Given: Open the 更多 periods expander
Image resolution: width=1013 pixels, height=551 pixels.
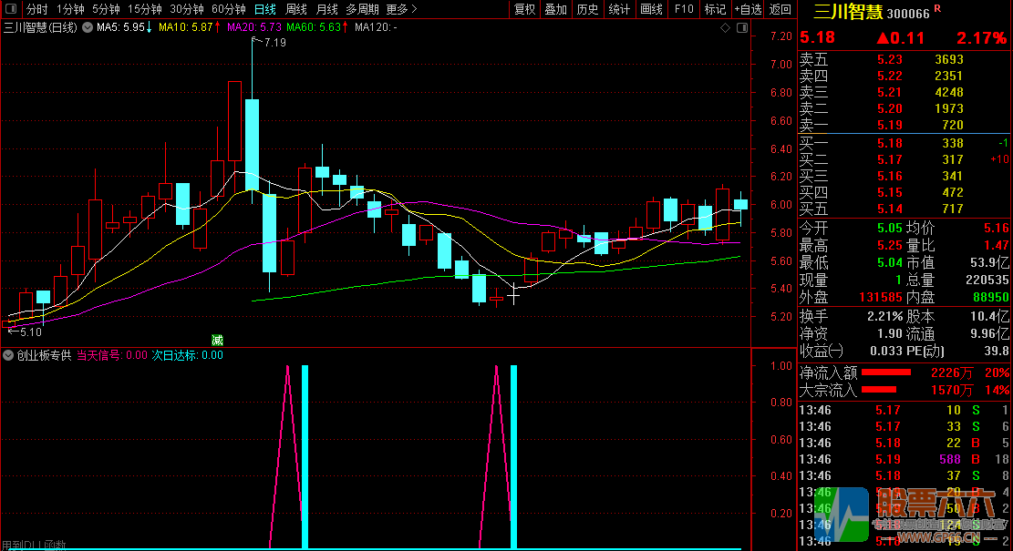Looking at the screenshot, I should 401,9.
